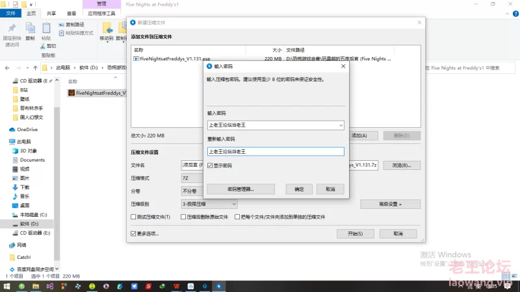Enable separate archive for each file checkbox

click(237, 217)
